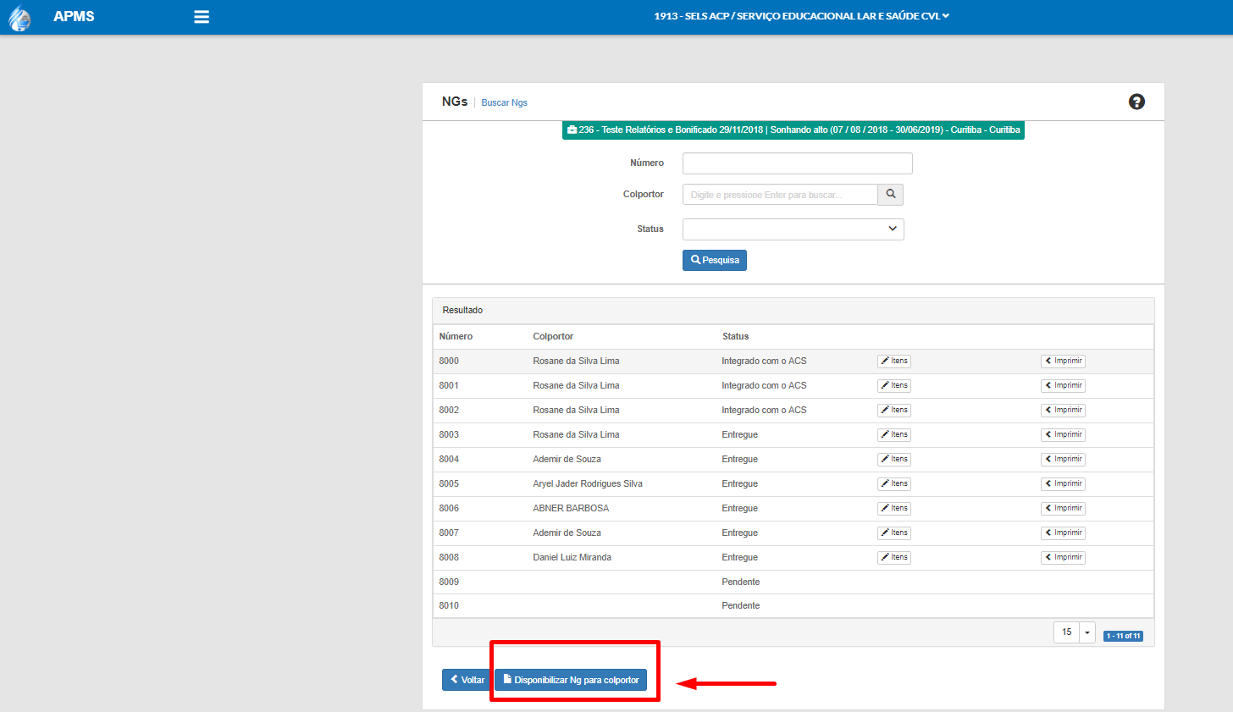Click the Colportor search input field
The width and height of the screenshot is (1233, 712).
[x=780, y=195]
